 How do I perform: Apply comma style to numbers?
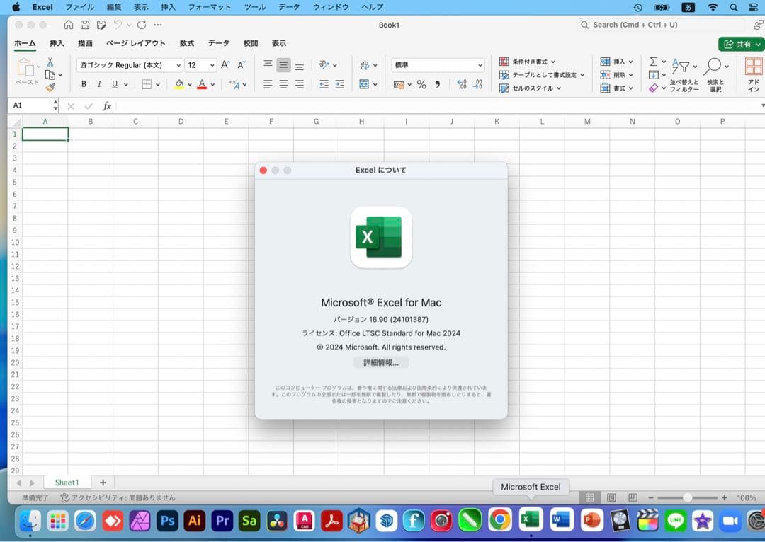point(438,84)
